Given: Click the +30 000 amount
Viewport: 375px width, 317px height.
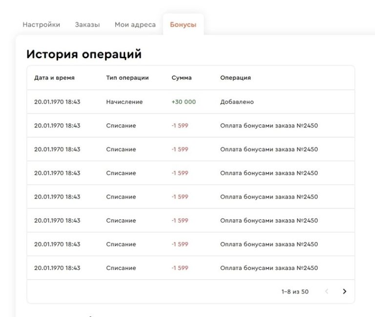Looking at the screenshot, I should pos(184,102).
